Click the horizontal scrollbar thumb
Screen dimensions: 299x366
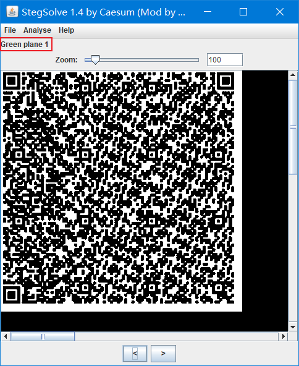[x=43, y=336]
